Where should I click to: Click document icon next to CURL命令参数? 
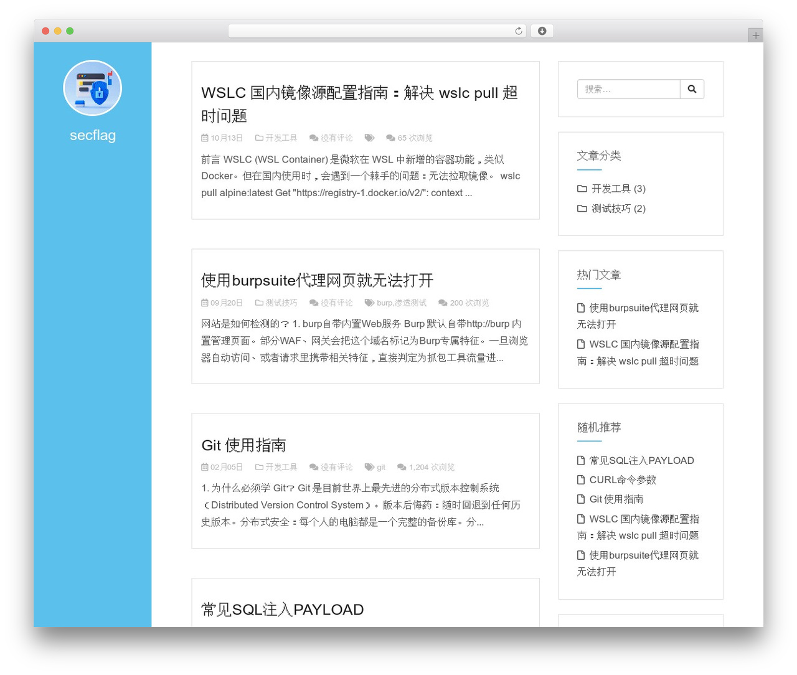tap(581, 480)
